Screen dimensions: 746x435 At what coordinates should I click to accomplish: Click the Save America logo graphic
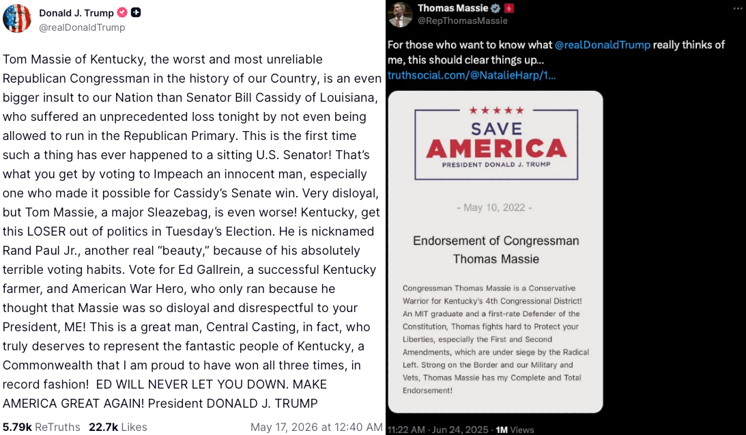coord(496,143)
